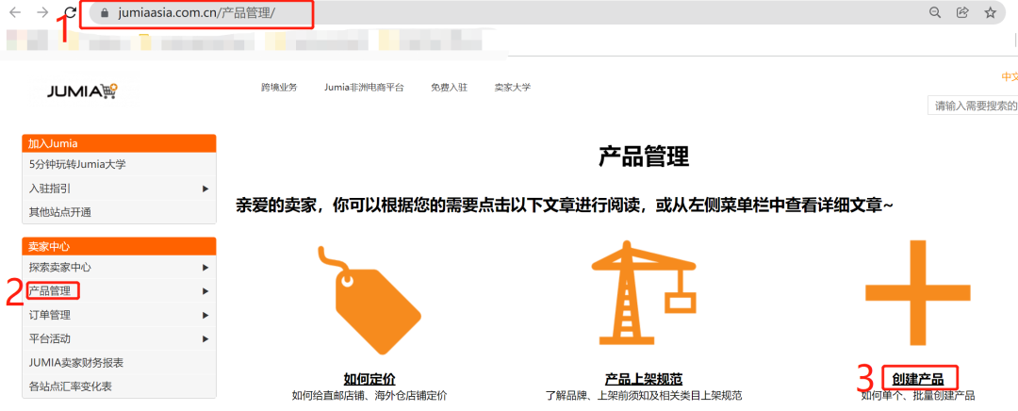Click the orange price tag icon
This screenshot has width=1018, height=411.
369,300
